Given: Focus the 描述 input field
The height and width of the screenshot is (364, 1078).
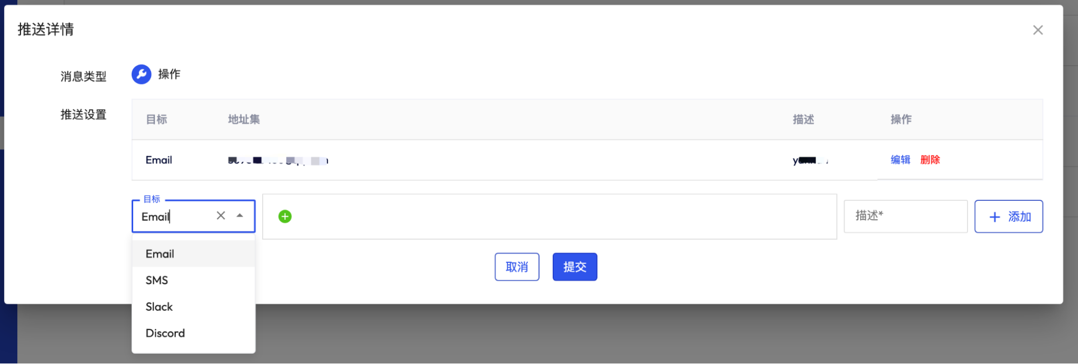Looking at the screenshot, I should [905, 216].
